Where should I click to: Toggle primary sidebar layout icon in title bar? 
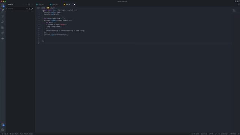pyautogui.click(x=235, y=1)
